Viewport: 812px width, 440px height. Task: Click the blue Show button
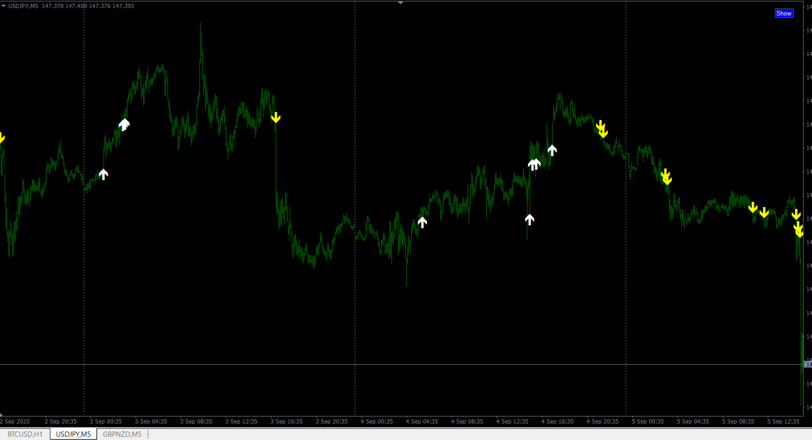point(784,14)
